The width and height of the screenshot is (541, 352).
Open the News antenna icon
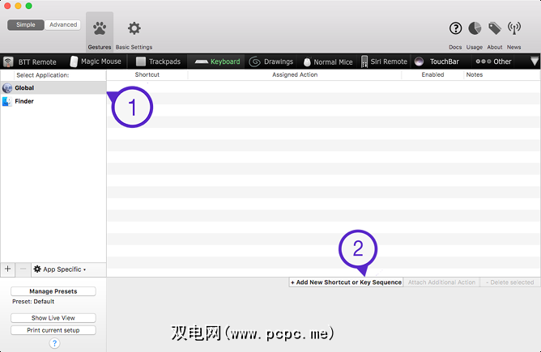514,28
